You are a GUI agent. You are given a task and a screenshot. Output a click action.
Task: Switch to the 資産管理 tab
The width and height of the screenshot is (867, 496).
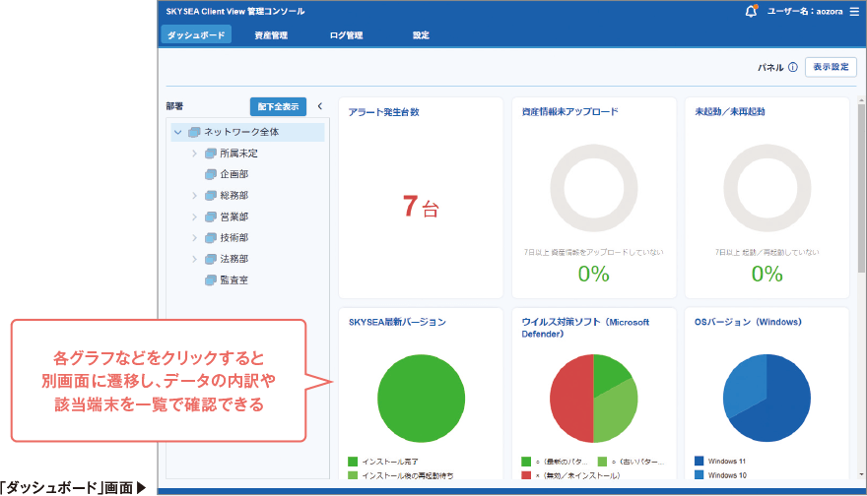click(271, 35)
